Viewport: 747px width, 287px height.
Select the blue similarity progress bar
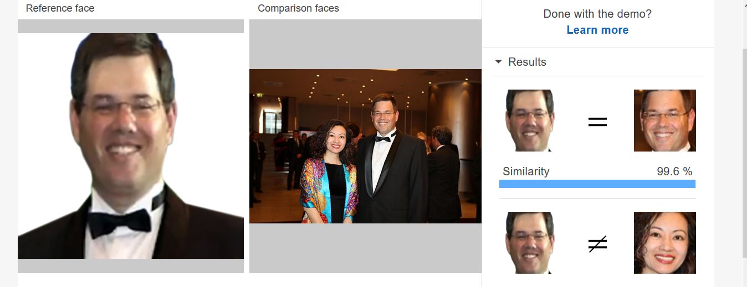pos(597,184)
